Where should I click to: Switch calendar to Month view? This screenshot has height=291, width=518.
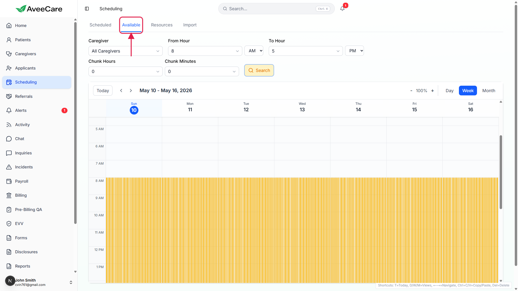(x=489, y=91)
